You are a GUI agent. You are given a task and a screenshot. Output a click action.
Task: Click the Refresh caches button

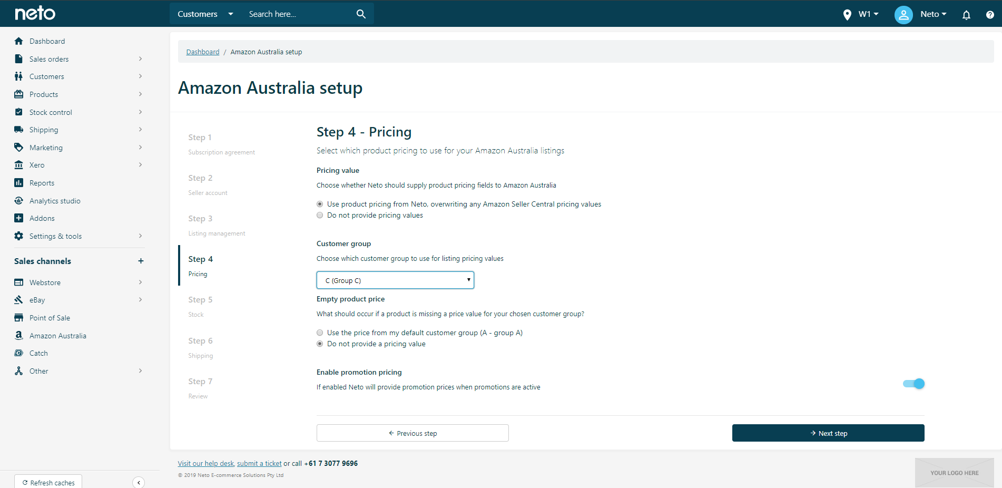click(x=48, y=482)
